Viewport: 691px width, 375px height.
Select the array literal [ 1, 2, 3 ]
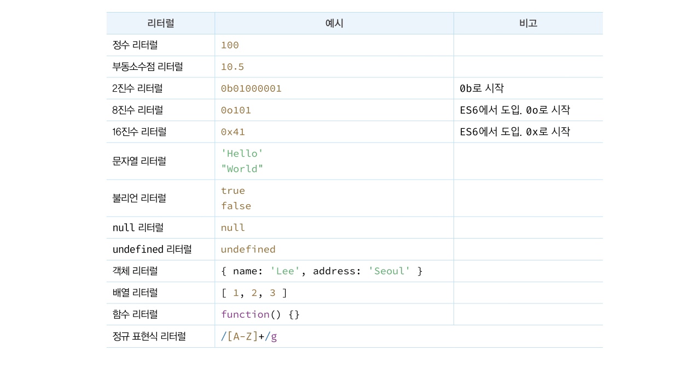point(252,293)
